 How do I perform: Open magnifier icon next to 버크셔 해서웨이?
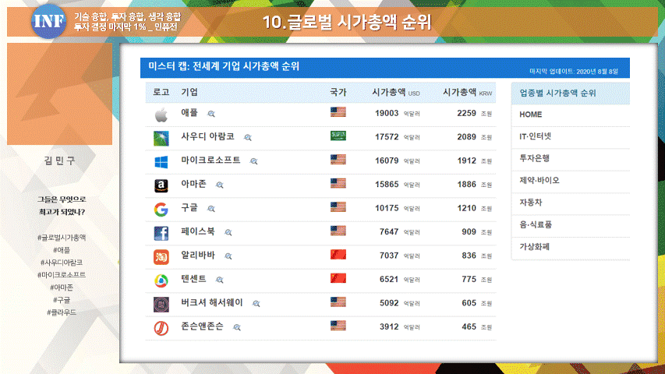click(x=256, y=304)
